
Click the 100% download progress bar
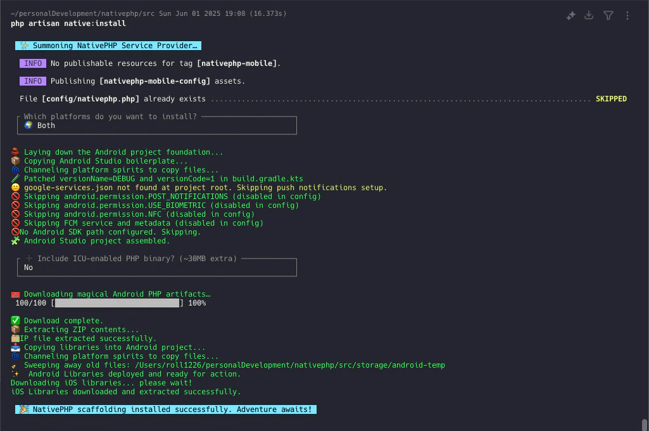(x=117, y=303)
